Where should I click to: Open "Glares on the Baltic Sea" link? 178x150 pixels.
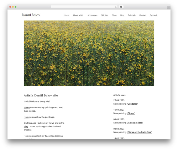click(139, 132)
